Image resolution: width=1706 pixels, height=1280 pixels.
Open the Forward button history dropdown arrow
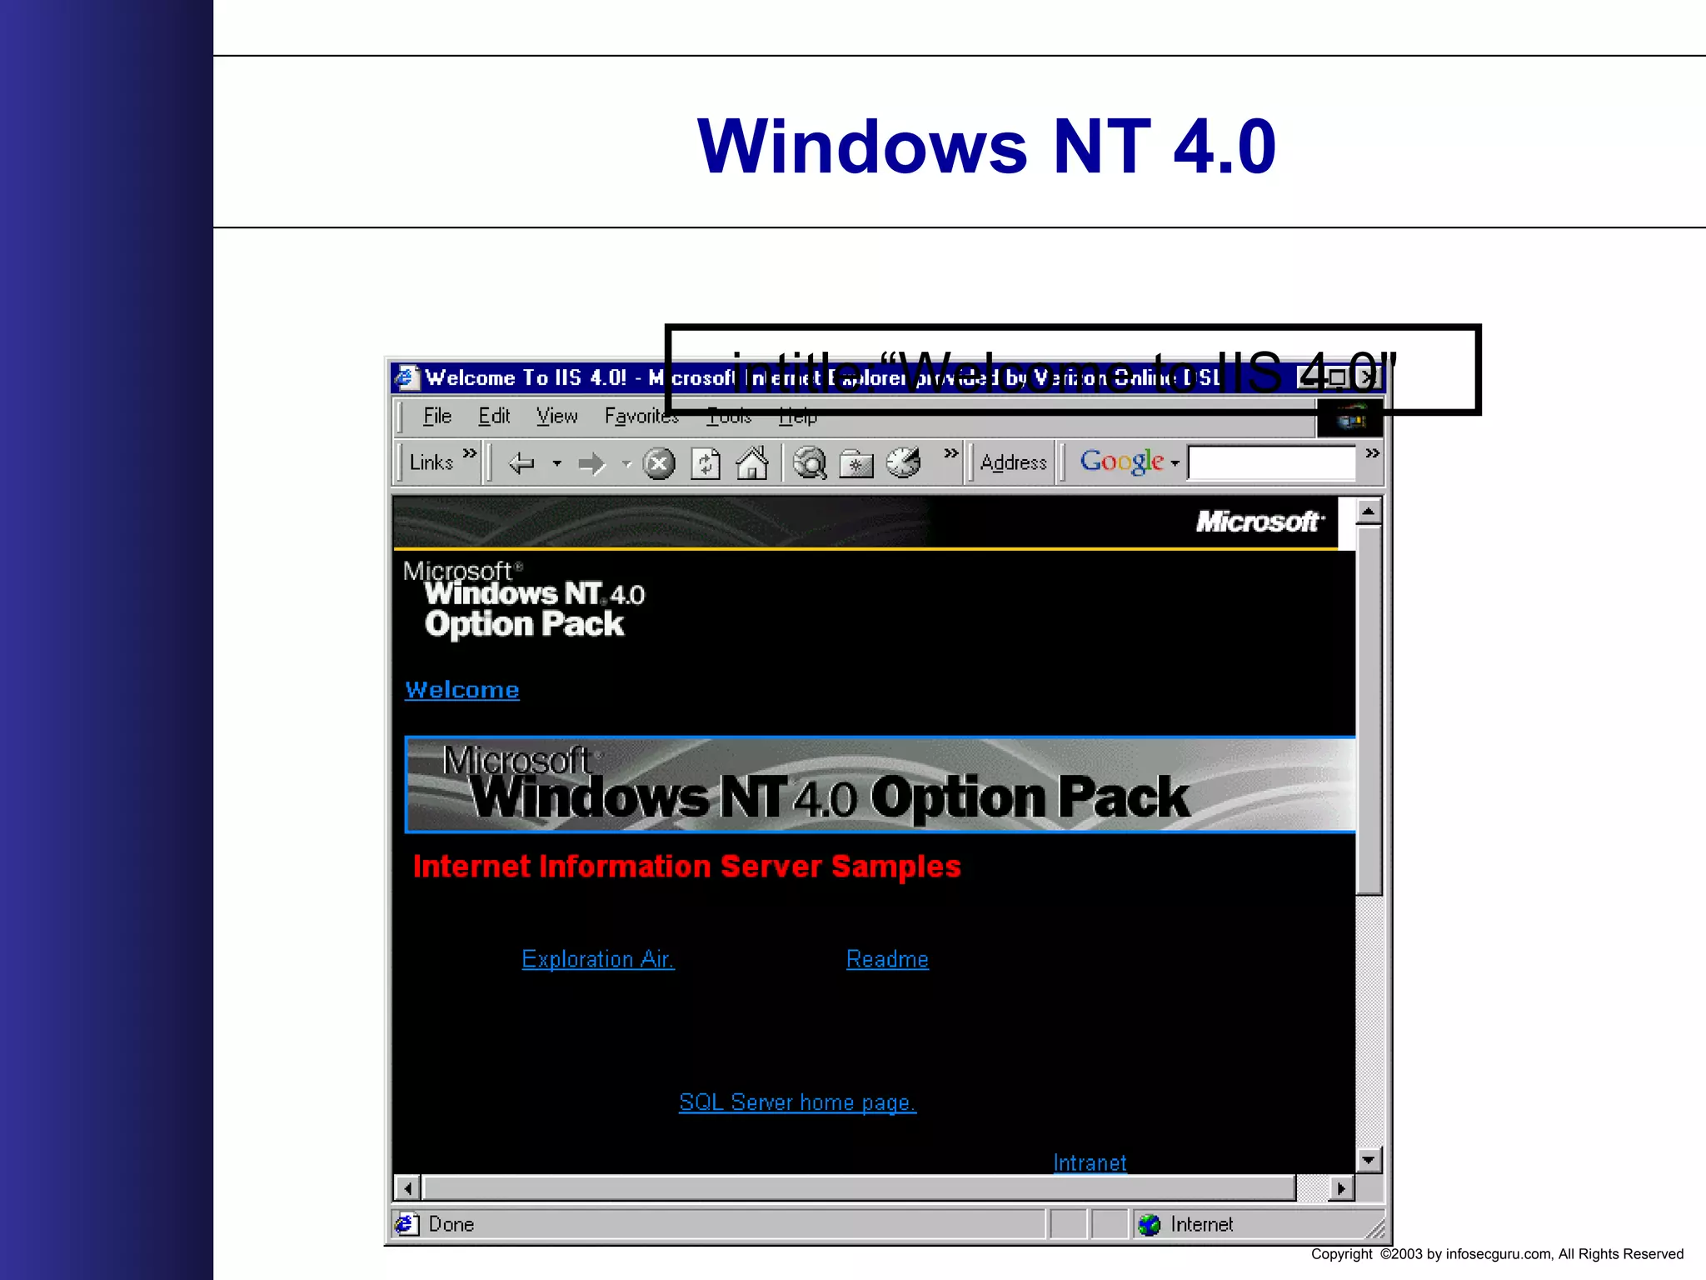[626, 463]
